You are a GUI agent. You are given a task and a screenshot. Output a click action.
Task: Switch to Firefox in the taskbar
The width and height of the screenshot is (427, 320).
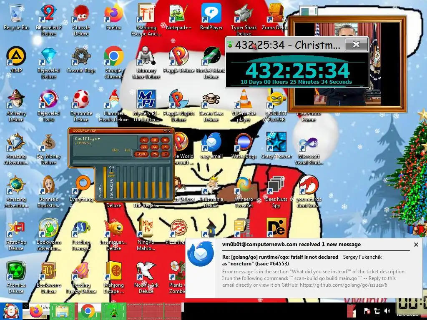tap(37, 311)
